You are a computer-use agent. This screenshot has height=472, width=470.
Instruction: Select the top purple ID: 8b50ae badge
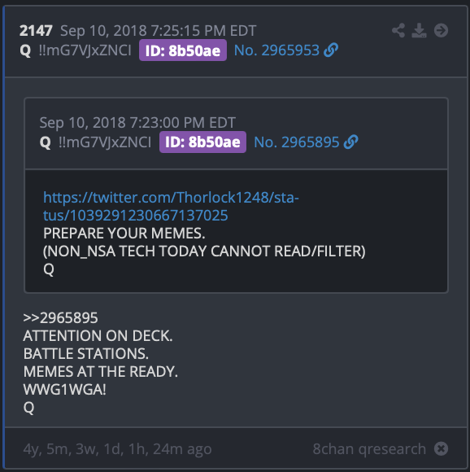pos(183,50)
